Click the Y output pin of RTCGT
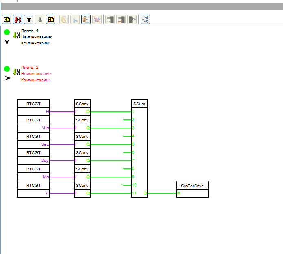283x254 pixels. click(46, 193)
